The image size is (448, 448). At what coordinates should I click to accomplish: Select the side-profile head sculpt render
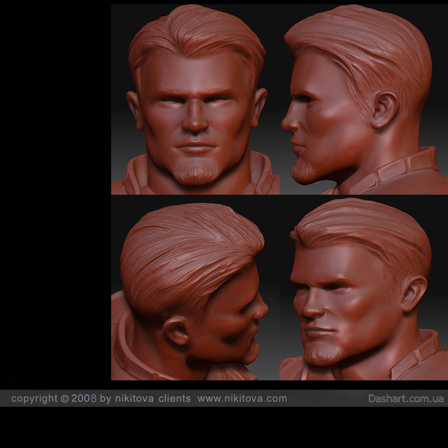click(363, 99)
